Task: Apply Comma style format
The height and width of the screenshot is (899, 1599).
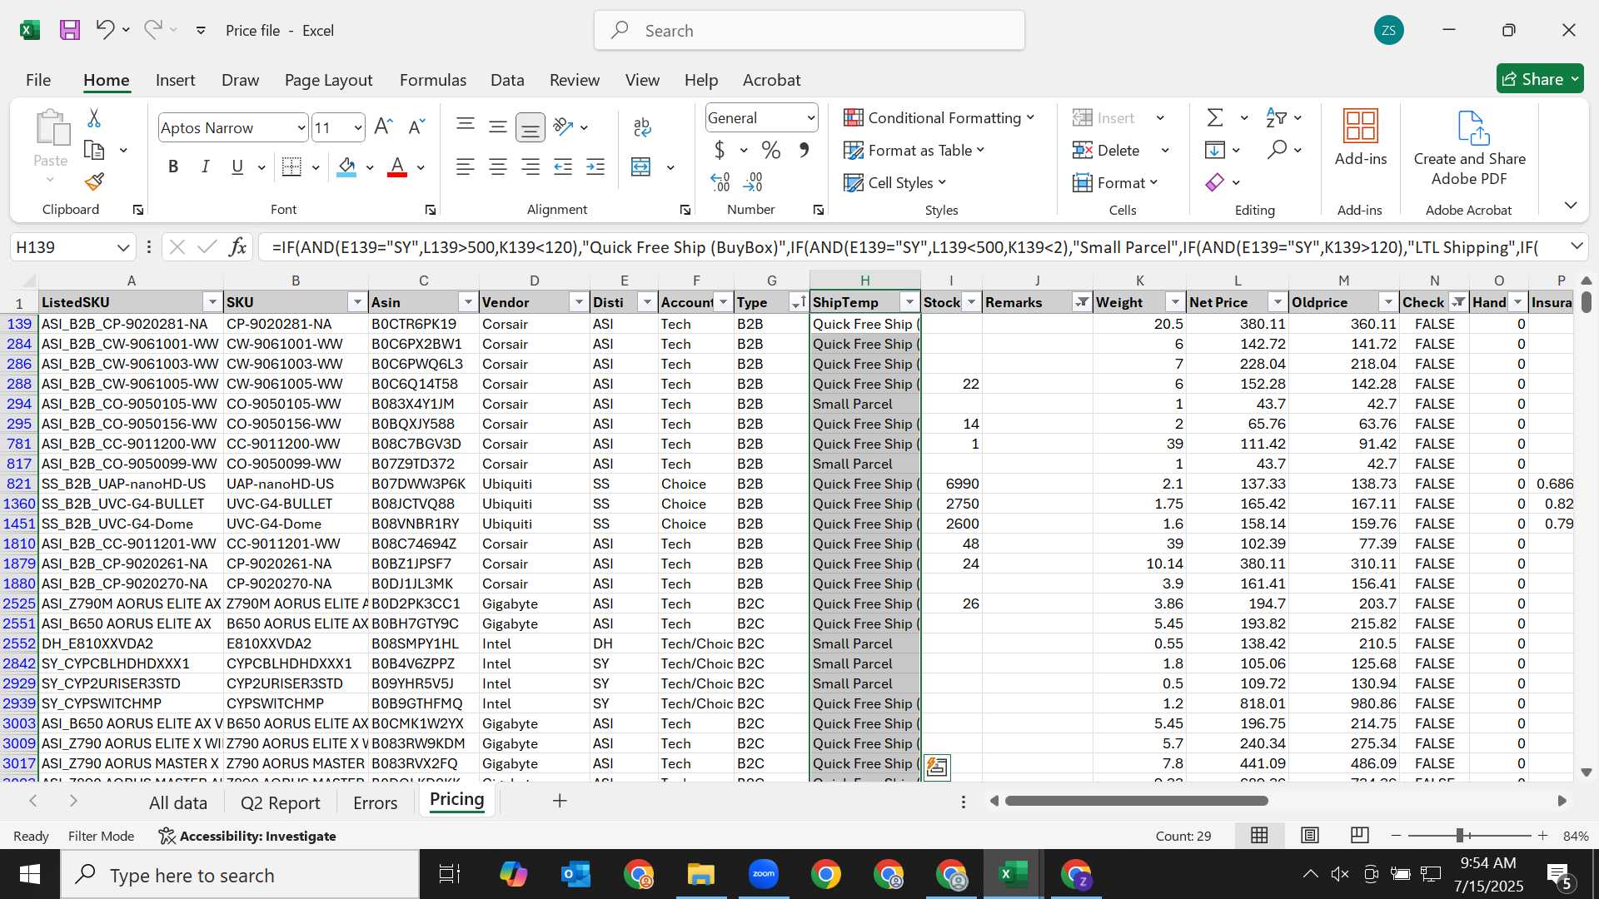Action: click(804, 151)
